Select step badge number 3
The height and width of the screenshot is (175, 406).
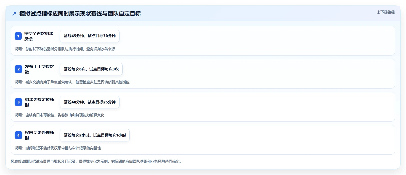coord(18,102)
